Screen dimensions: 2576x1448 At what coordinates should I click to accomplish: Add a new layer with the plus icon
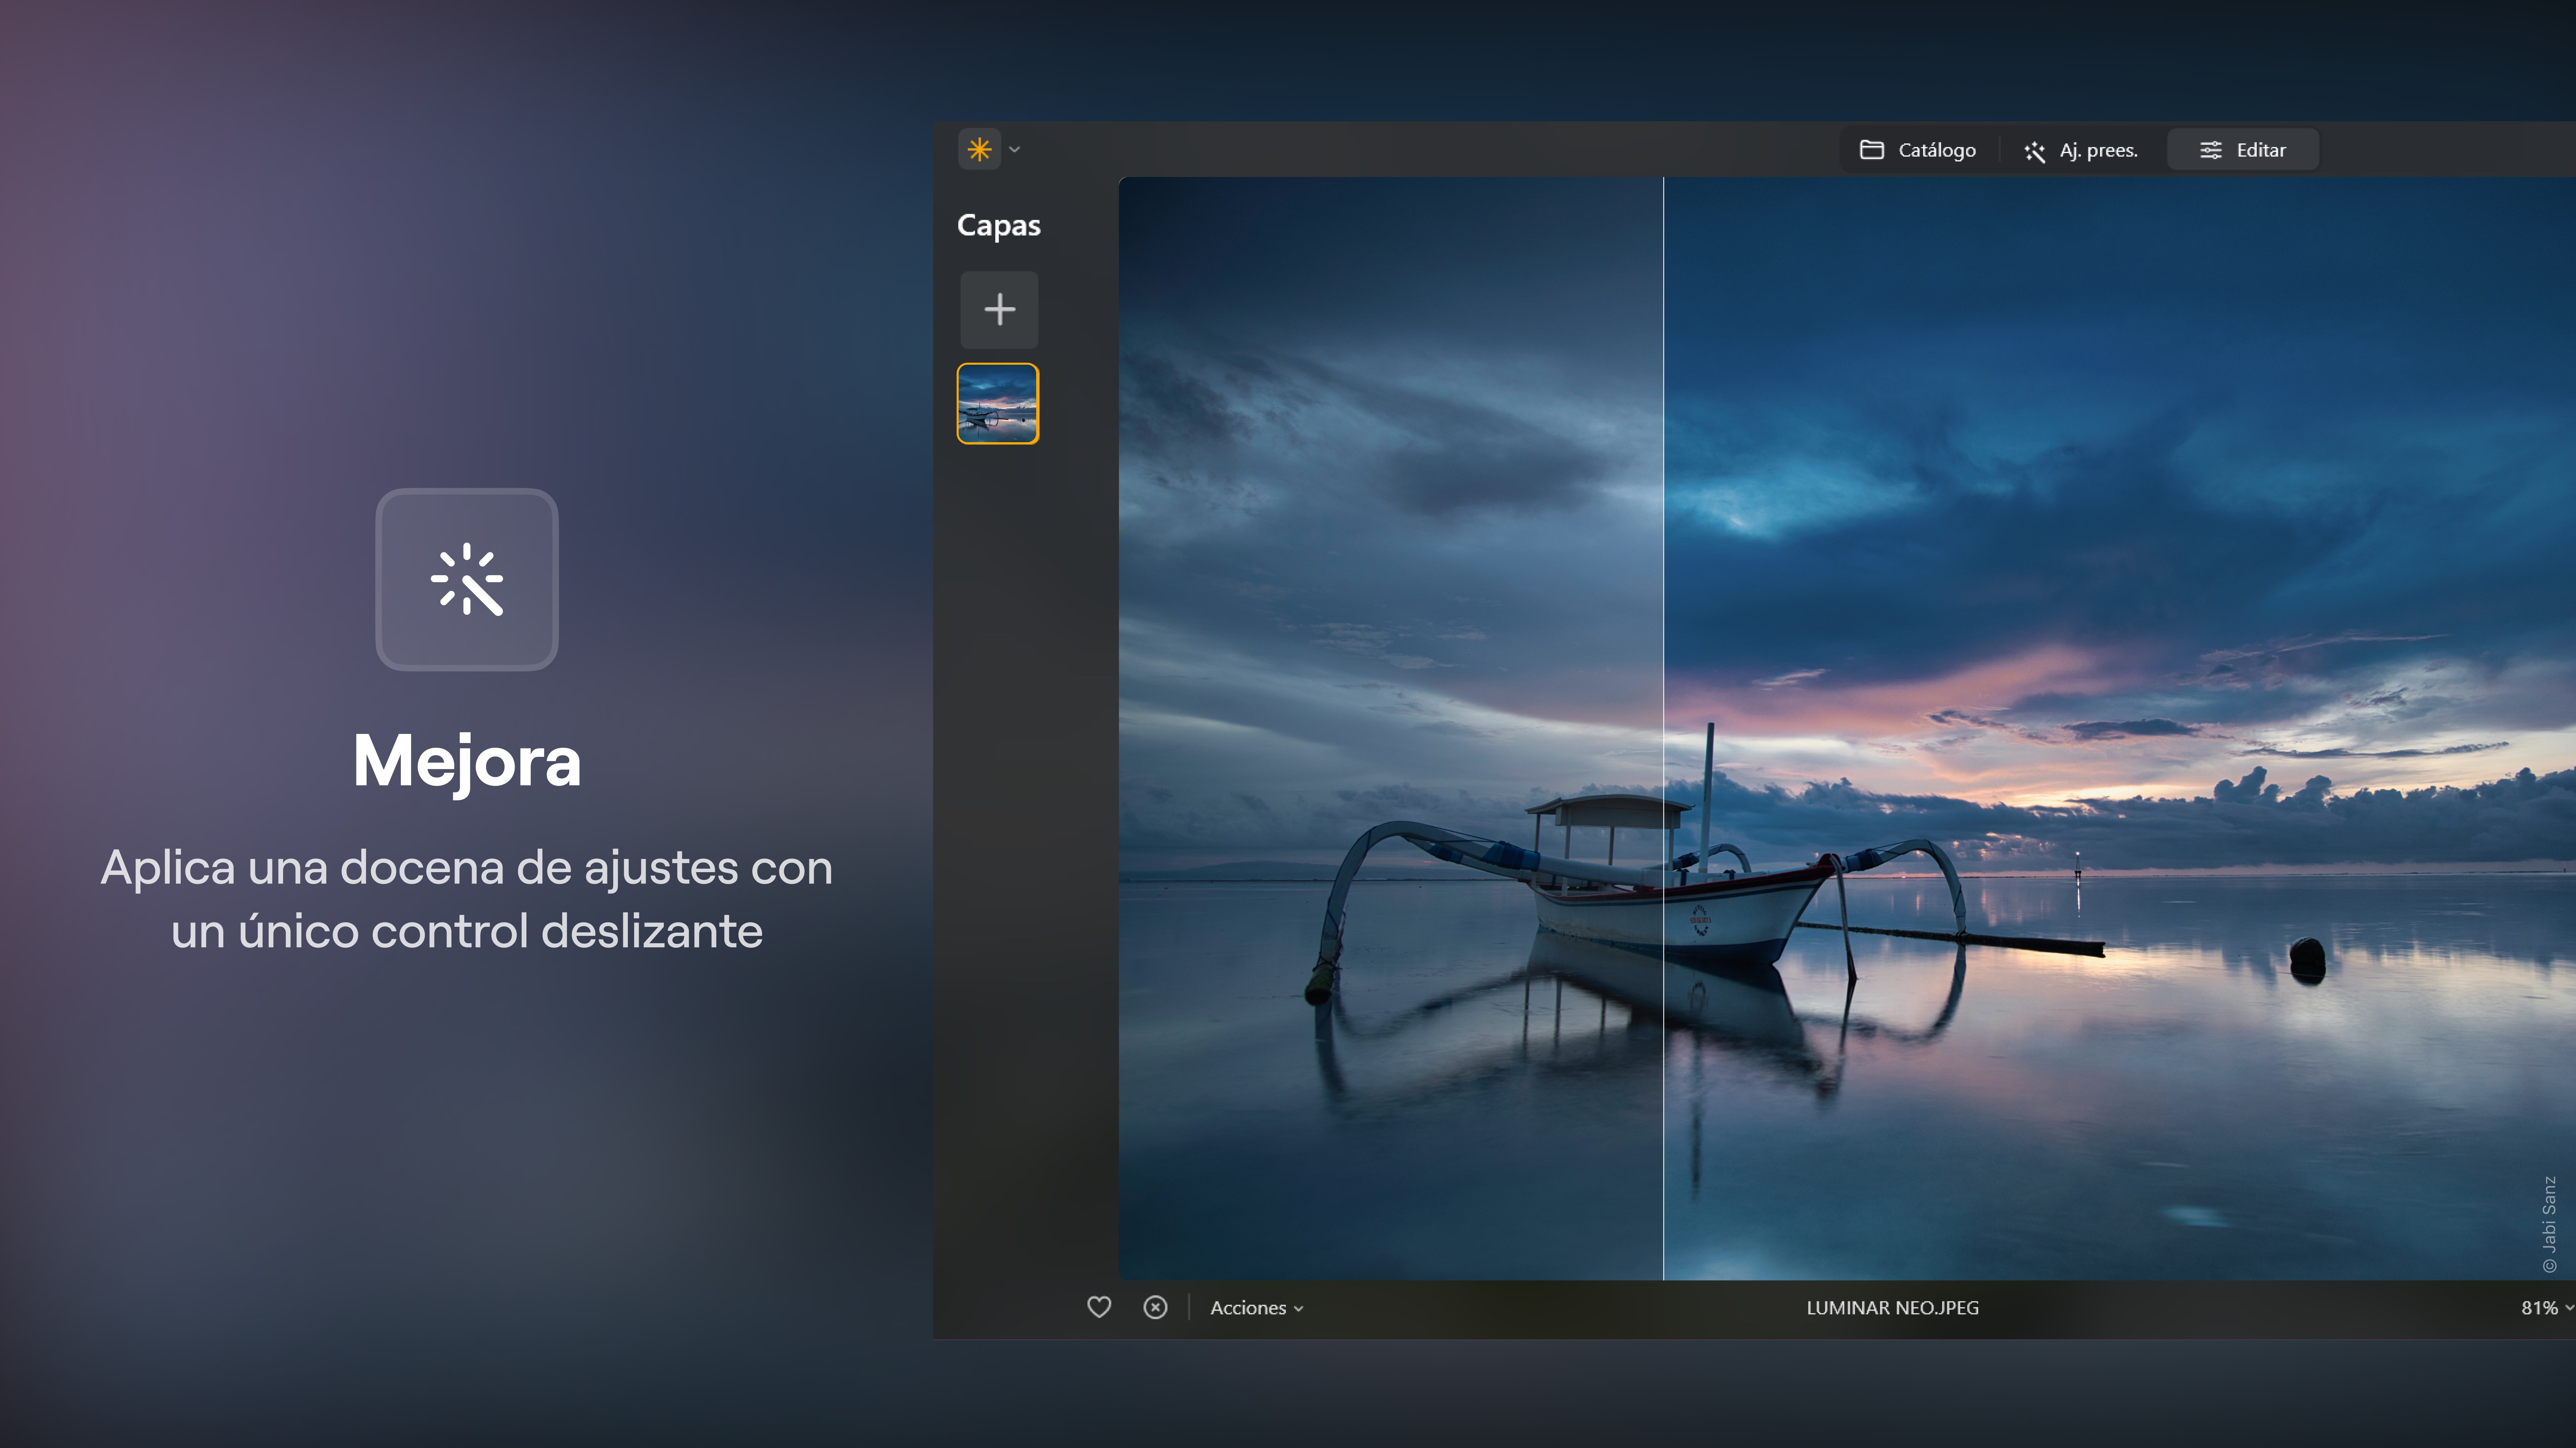(999, 310)
